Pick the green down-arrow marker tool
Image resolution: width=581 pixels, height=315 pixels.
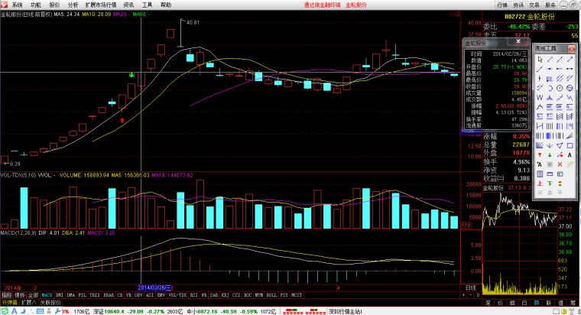tap(550, 155)
